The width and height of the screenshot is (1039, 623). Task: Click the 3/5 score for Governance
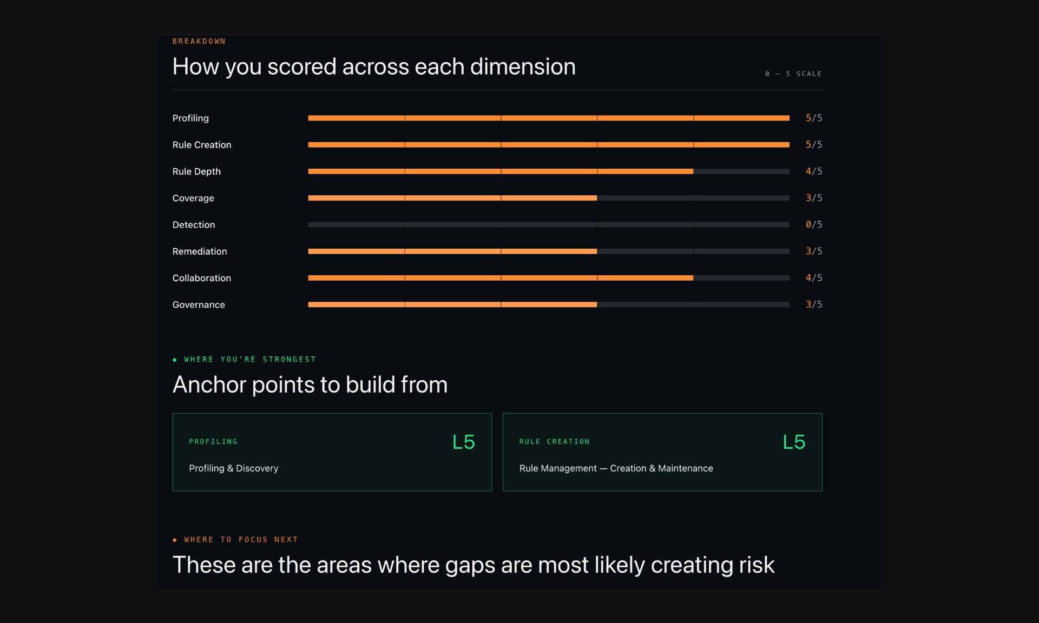pyautogui.click(x=814, y=304)
